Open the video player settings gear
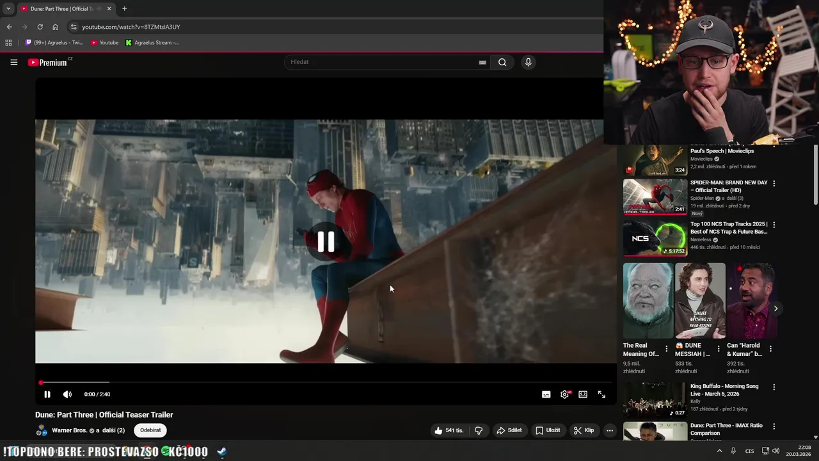 click(x=564, y=394)
